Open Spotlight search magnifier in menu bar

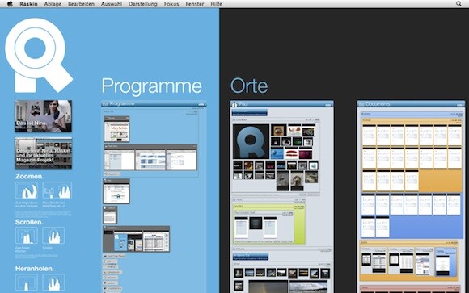pos(458,4)
